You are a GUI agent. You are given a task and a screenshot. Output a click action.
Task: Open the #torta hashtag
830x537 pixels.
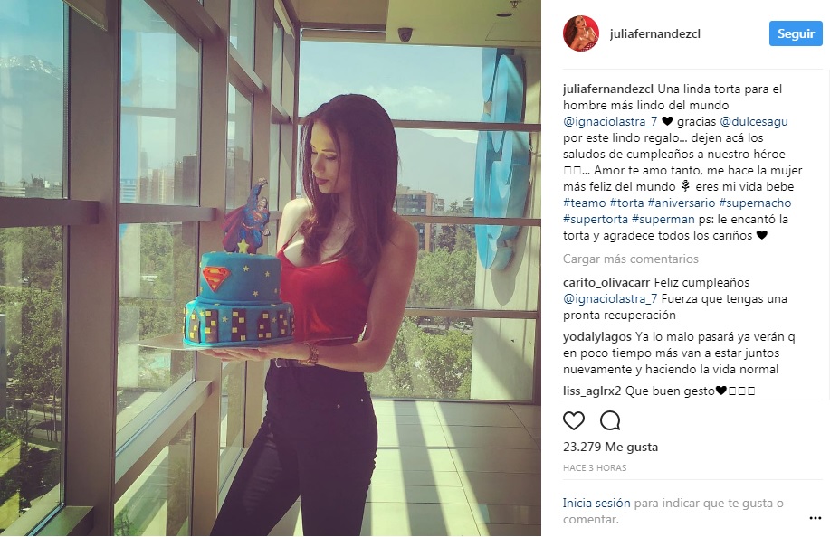pos(626,203)
